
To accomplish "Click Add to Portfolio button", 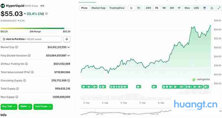I will click(31, 39).
